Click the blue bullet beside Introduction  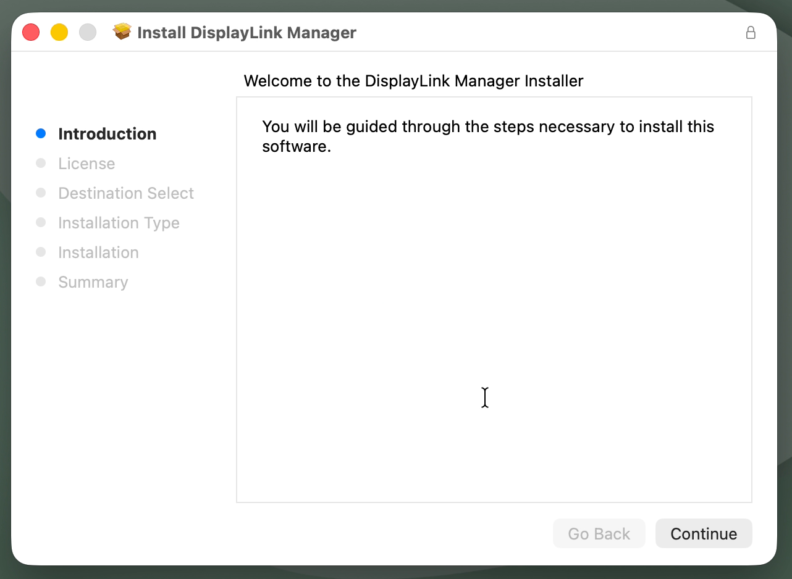[x=41, y=133]
